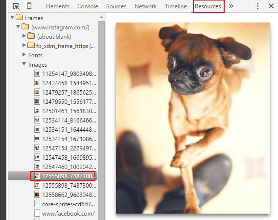Click the Frames folder icon
The width and height of the screenshot is (278, 220).
[x=19, y=18]
